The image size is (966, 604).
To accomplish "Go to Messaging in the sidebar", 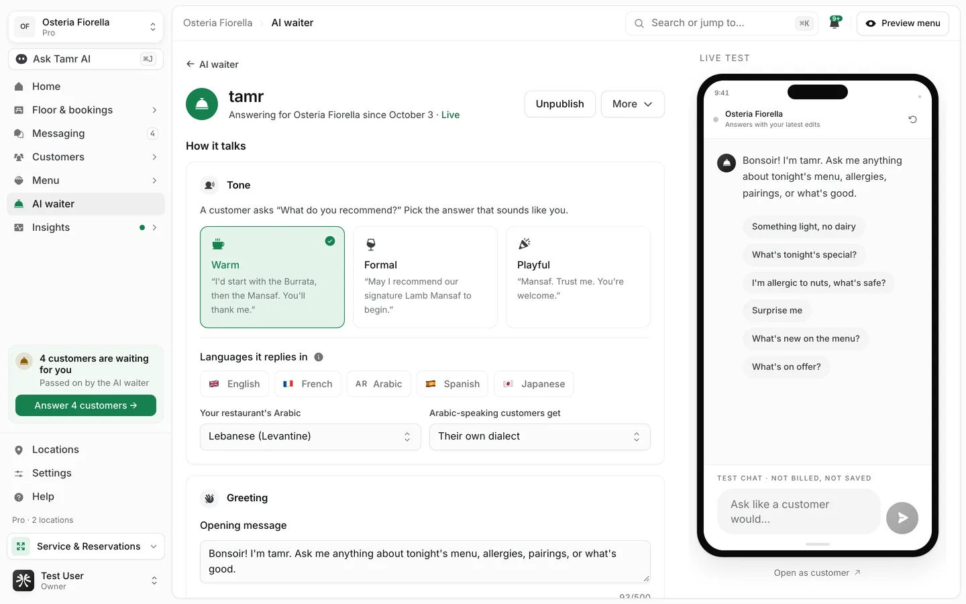I will (x=86, y=134).
